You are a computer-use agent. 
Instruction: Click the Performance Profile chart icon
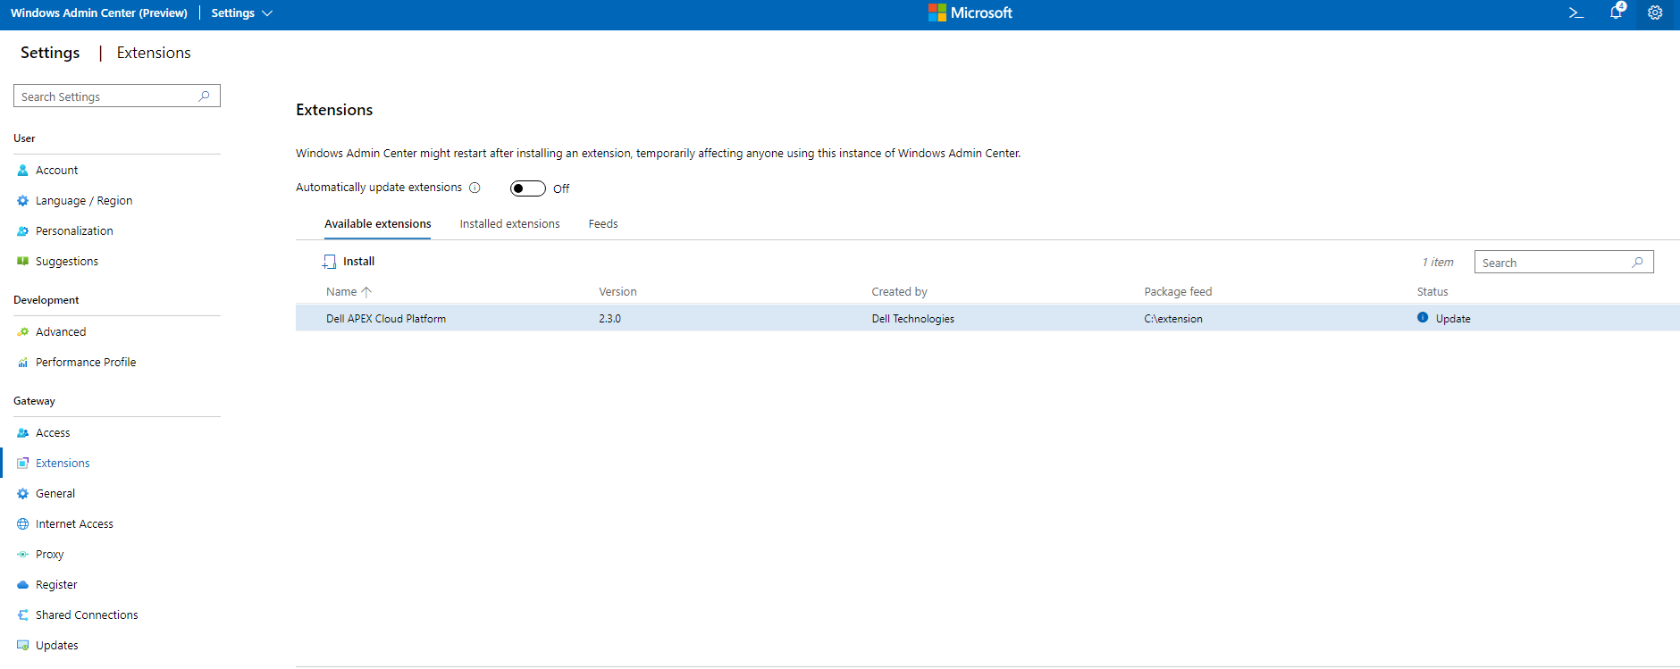(23, 363)
